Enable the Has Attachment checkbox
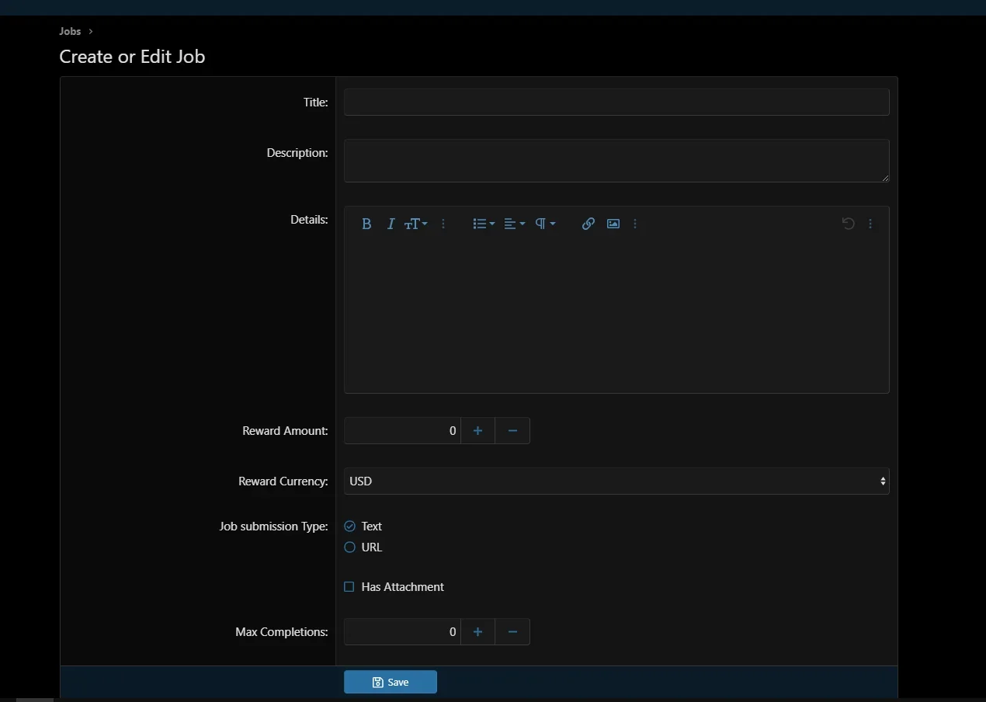 tap(349, 587)
